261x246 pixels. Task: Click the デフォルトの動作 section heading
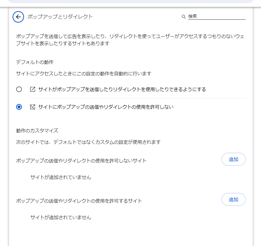pyautogui.click(x=35, y=62)
